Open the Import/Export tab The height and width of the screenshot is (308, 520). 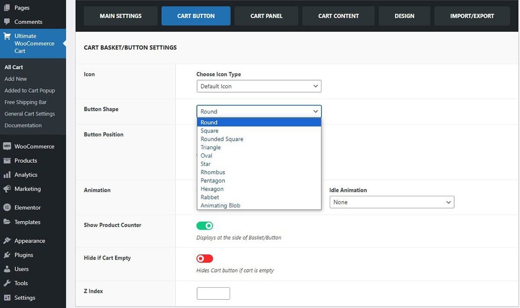pos(472,16)
